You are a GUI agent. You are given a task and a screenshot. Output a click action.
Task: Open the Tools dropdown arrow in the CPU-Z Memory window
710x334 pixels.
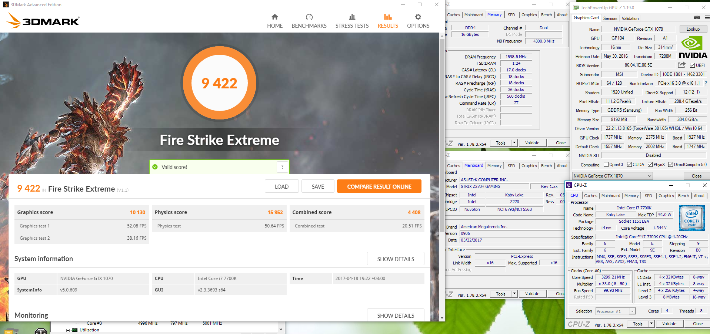tap(514, 143)
